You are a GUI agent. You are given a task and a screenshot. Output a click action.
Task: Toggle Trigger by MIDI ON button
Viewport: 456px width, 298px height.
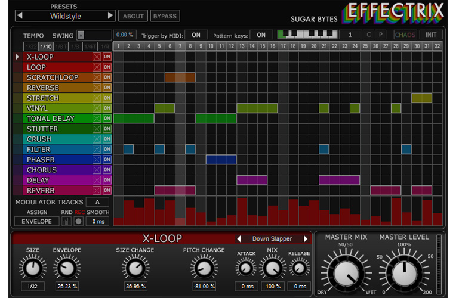tap(196, 35)
